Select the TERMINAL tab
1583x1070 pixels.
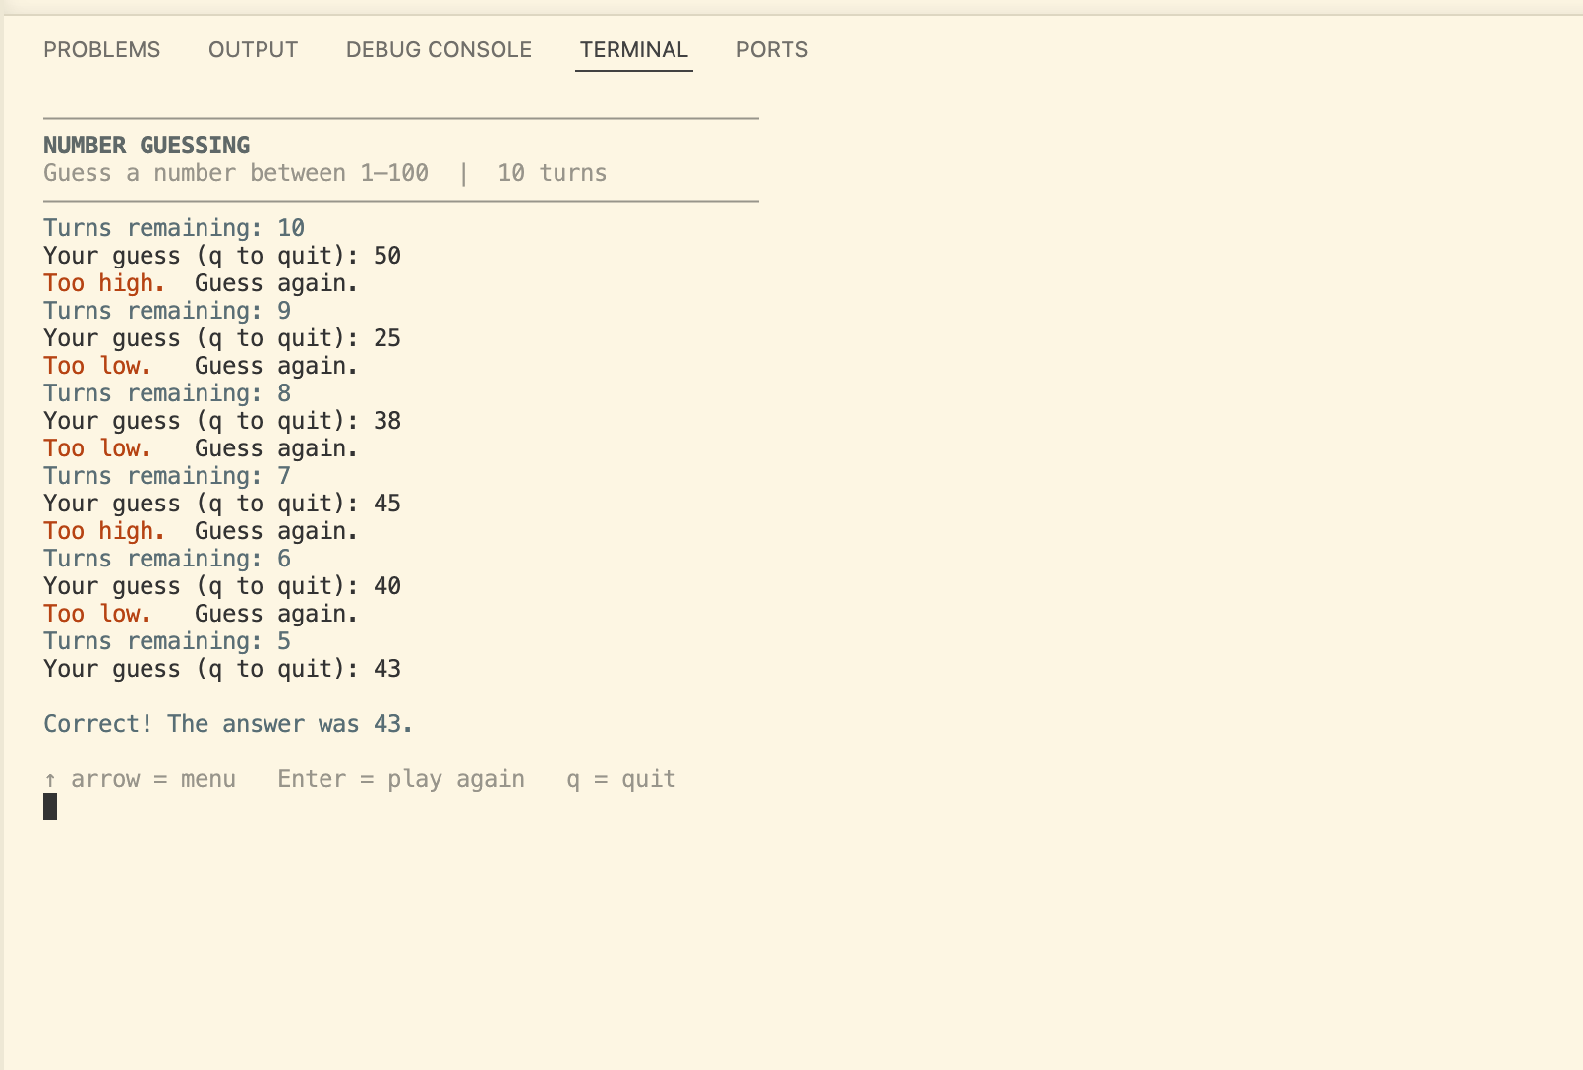click(634, 50)
